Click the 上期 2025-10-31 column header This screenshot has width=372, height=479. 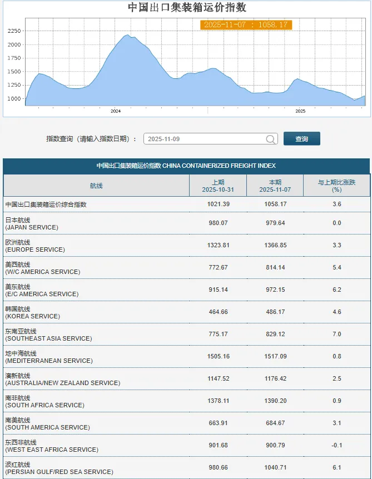(x=218, y=186)
